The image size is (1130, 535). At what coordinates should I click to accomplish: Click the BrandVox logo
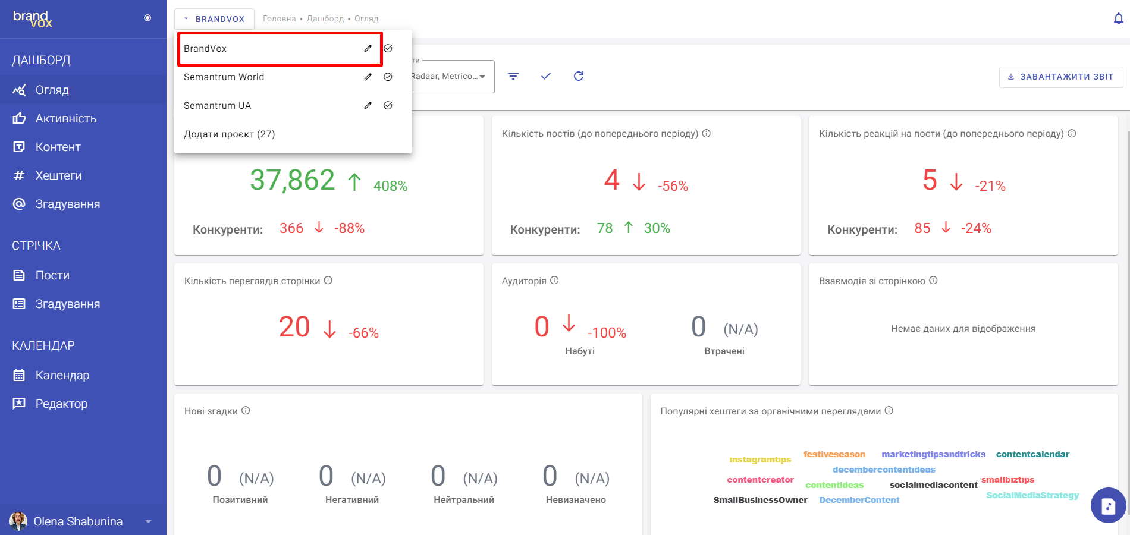[x=33, y=19]
